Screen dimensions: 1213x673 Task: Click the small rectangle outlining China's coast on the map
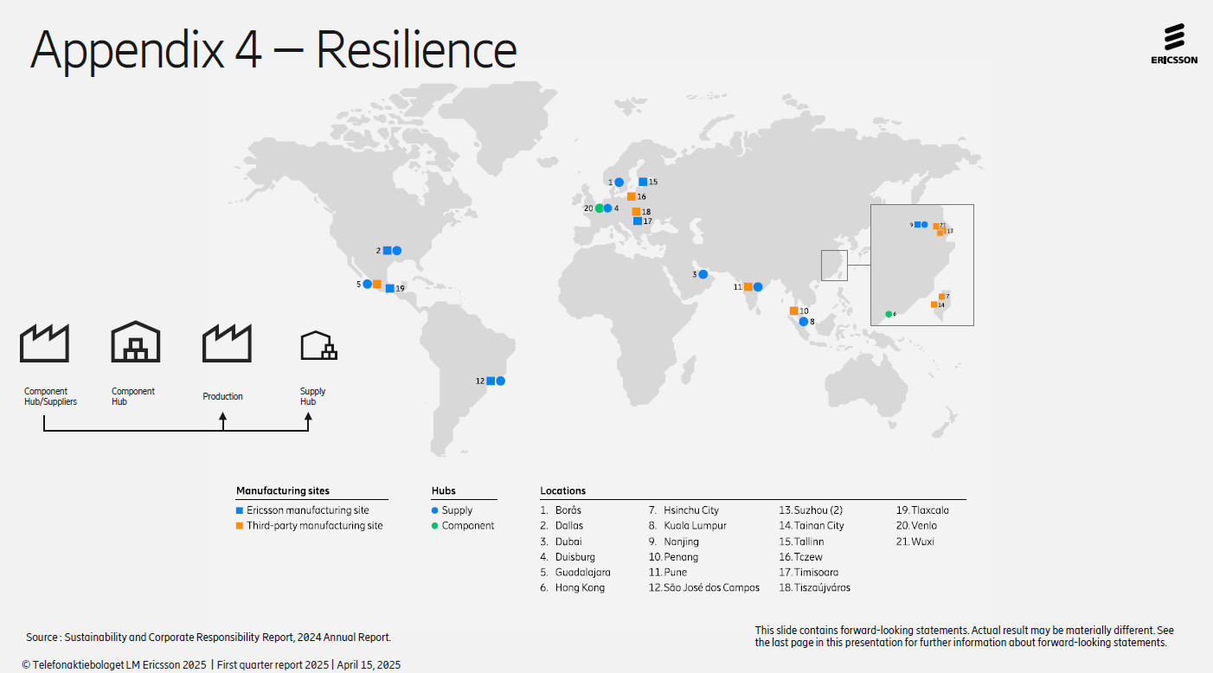834,266
